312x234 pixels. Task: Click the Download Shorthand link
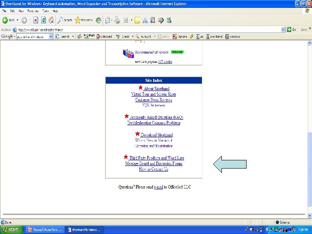[156, 135]
